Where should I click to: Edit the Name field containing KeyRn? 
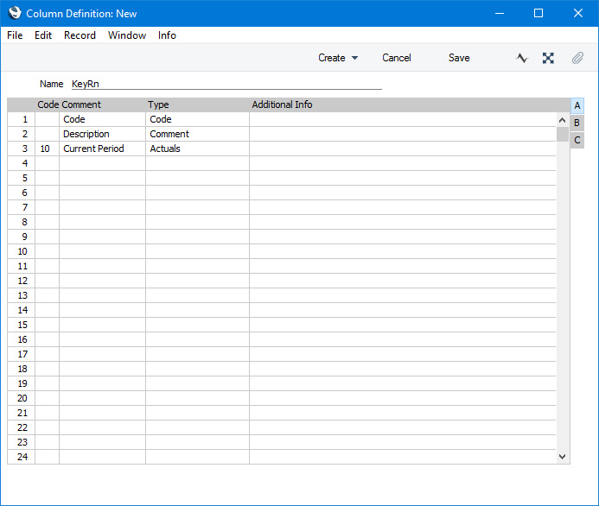tap(226, 84)
